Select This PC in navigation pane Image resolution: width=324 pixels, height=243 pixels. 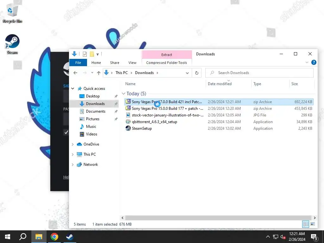pyautogui.click(x=90, y=154)
